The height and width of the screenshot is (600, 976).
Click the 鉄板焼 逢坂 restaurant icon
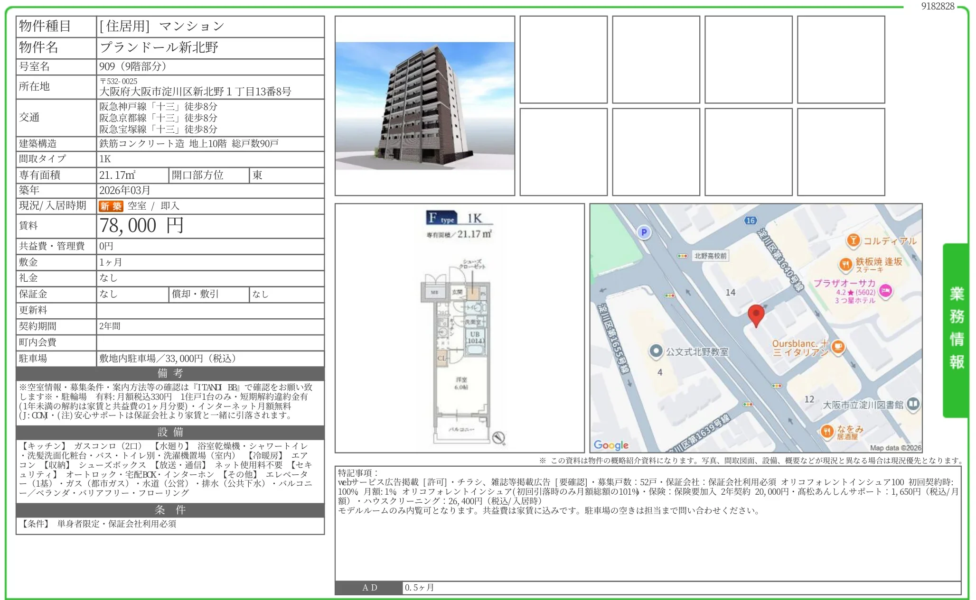click(845, 265)
